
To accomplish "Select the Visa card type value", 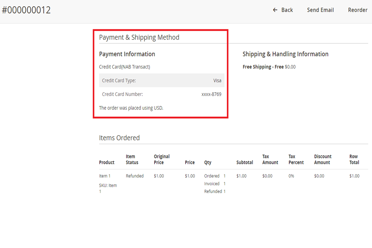I will pos(217,81).
